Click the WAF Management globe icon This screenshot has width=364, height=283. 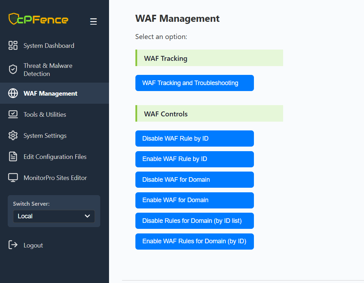coord(13,93)
